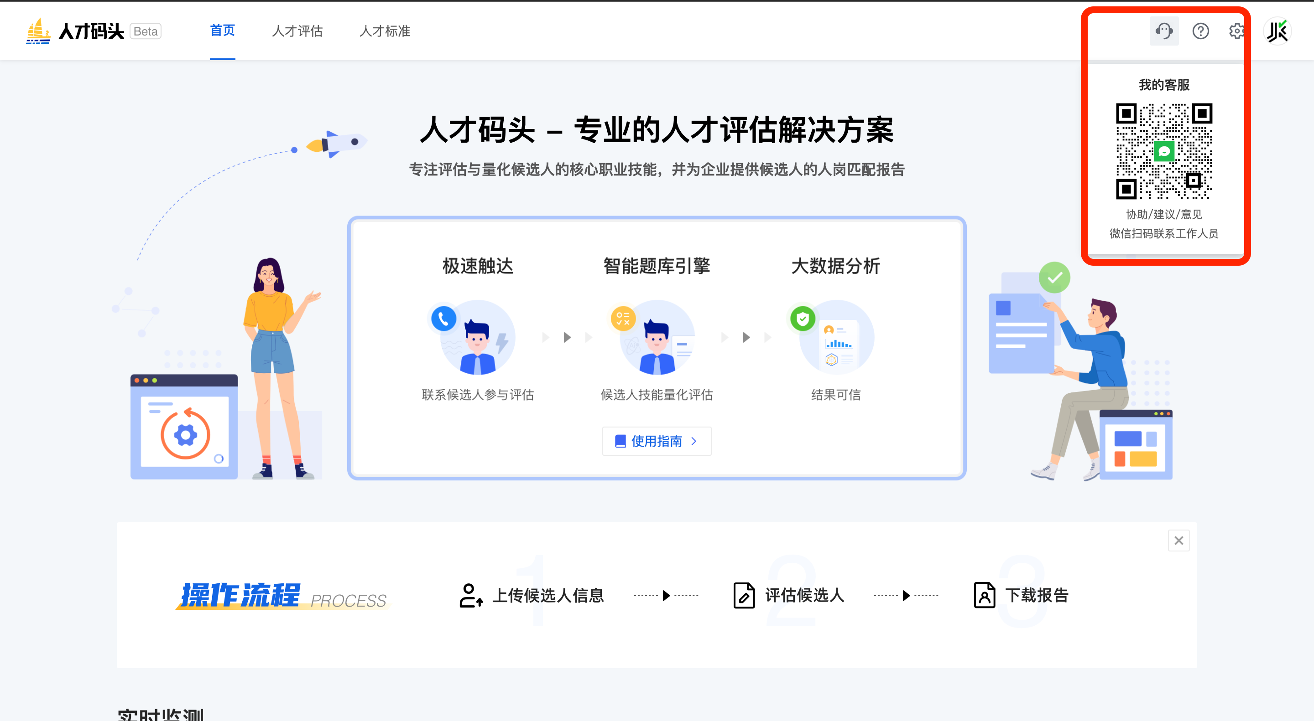Open the help question mark icon
The width and height of the screenshot is (1314, 721).
[1200, 31]
